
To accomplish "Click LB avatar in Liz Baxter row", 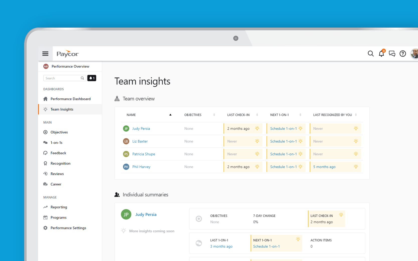I will 126,141.
